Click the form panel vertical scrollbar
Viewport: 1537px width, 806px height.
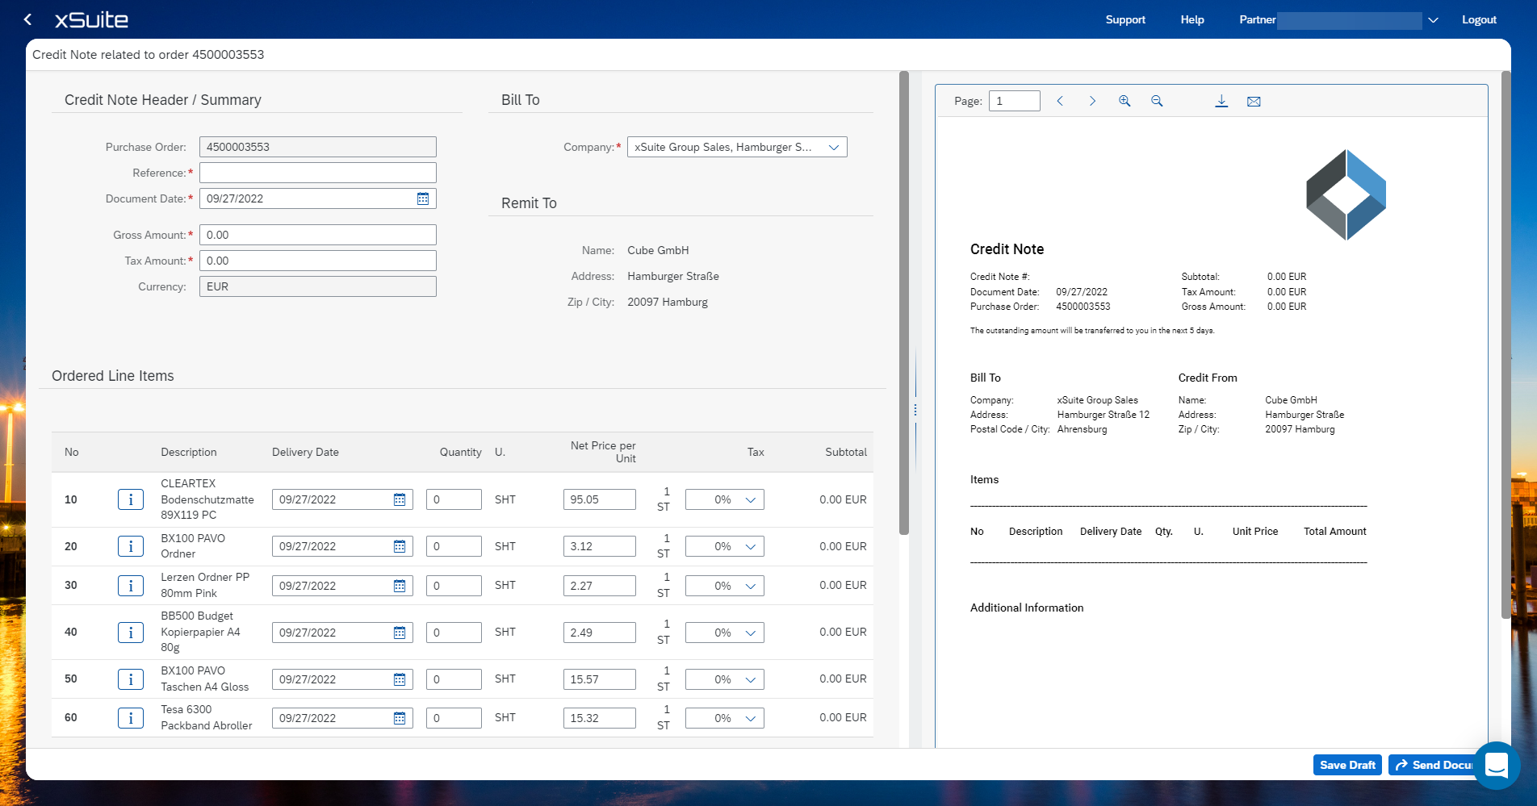[x=904, y=303]
